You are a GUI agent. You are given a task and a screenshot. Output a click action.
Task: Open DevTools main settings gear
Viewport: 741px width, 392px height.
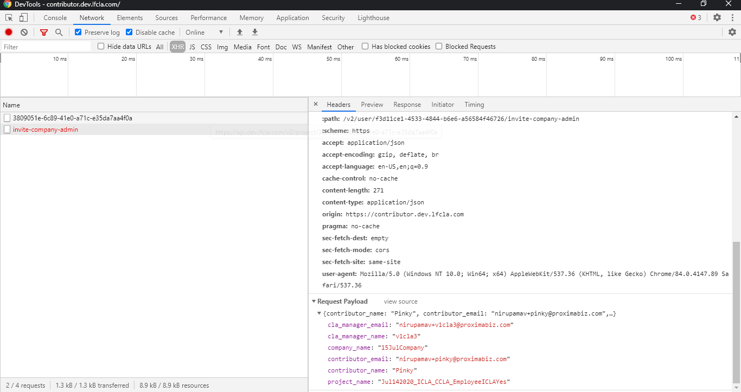point(717,17)
